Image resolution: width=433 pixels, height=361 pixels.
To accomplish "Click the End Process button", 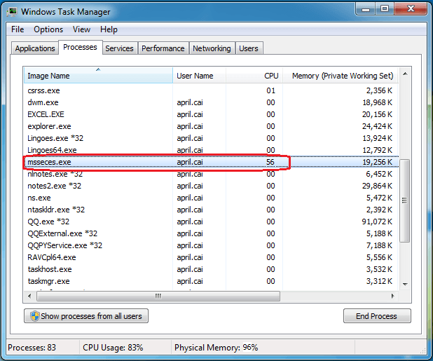I will coord(377,315).
